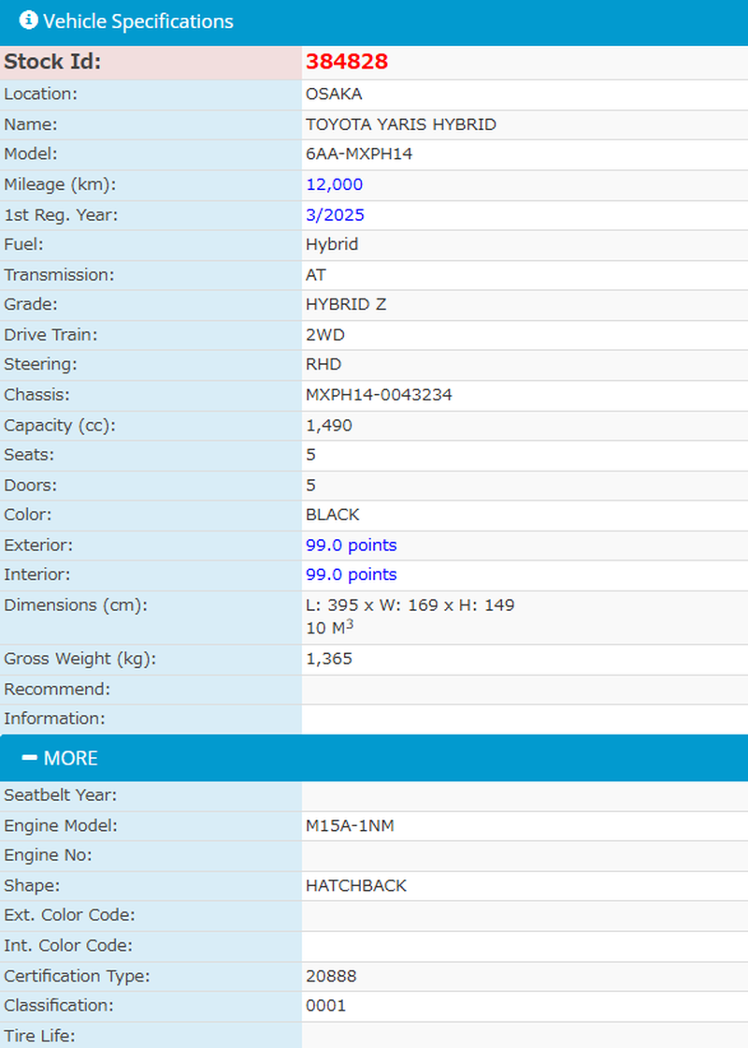This screenshot has width=748, height=1048.
Task: Collapse the MORE section
Action: (374, 758)
